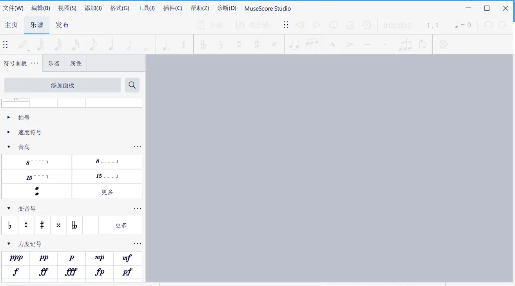Select the fff dynamic marking

tap(71, 272)
